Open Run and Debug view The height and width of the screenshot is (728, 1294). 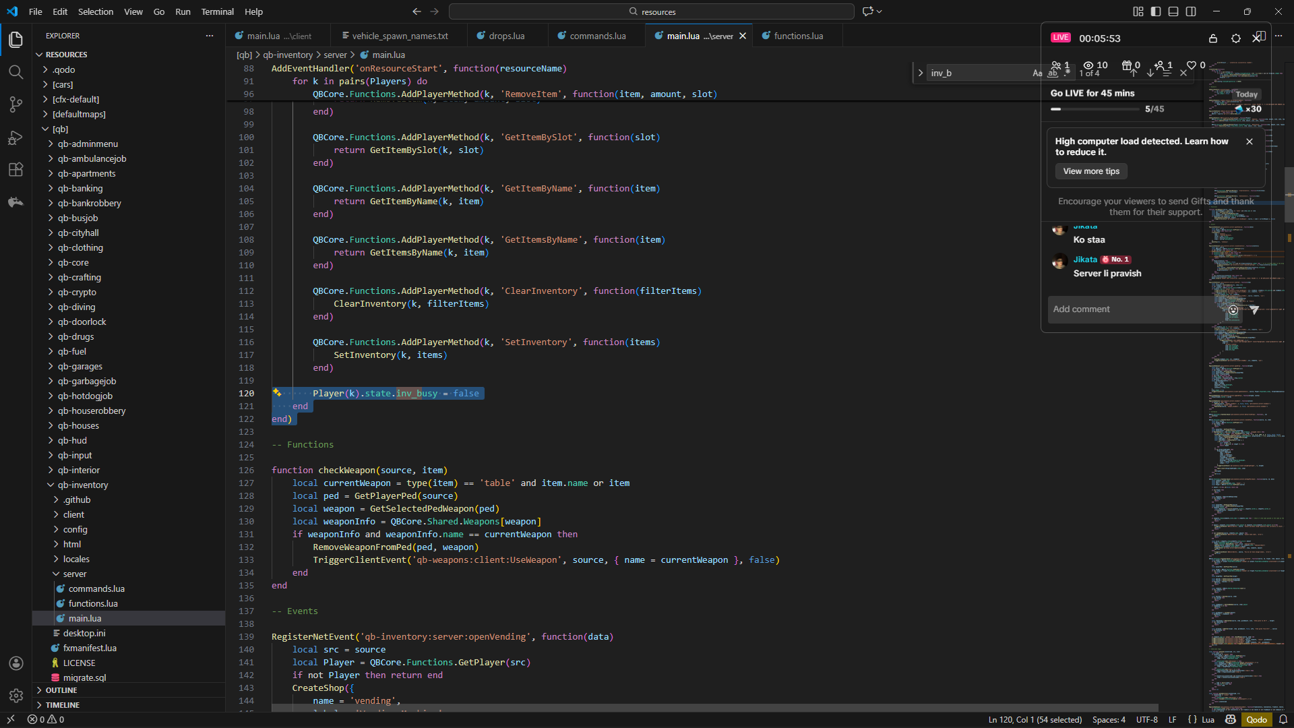(x=16, y=138)
